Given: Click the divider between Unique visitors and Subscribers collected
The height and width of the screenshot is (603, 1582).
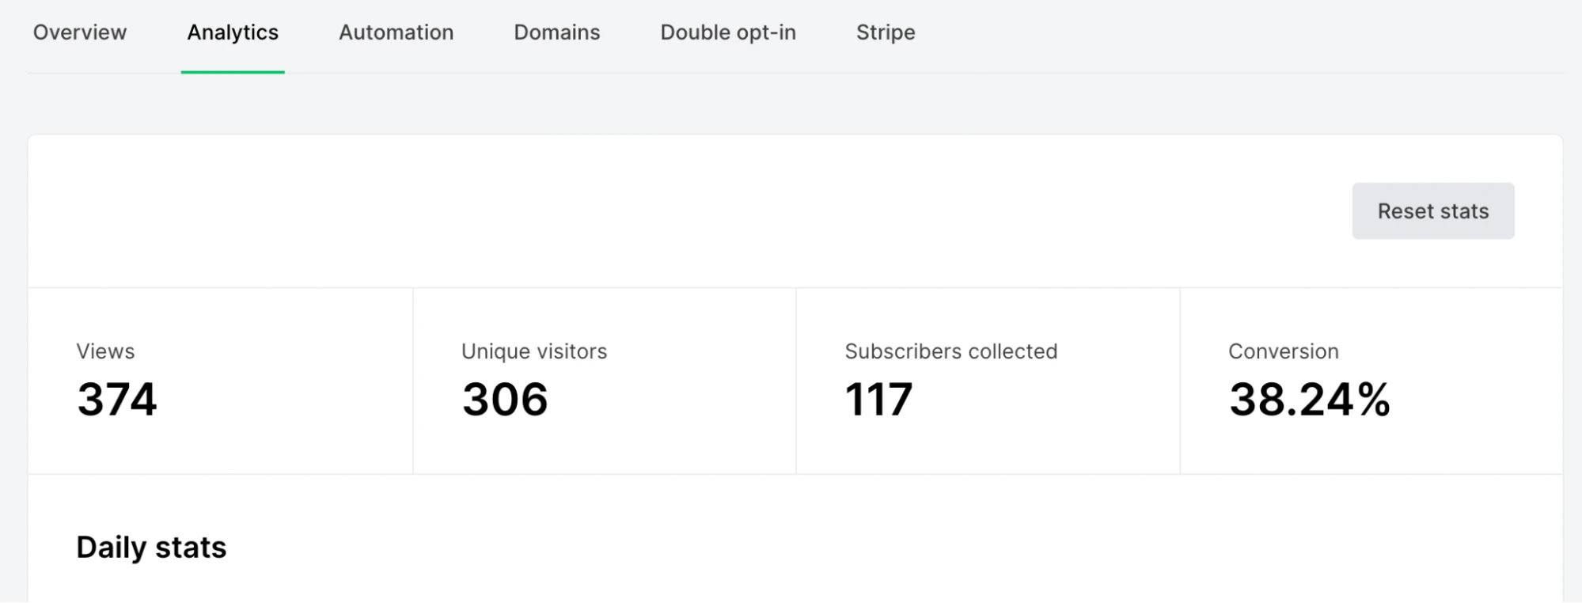Looking at the screenshot, I should (x=796, y=381).
